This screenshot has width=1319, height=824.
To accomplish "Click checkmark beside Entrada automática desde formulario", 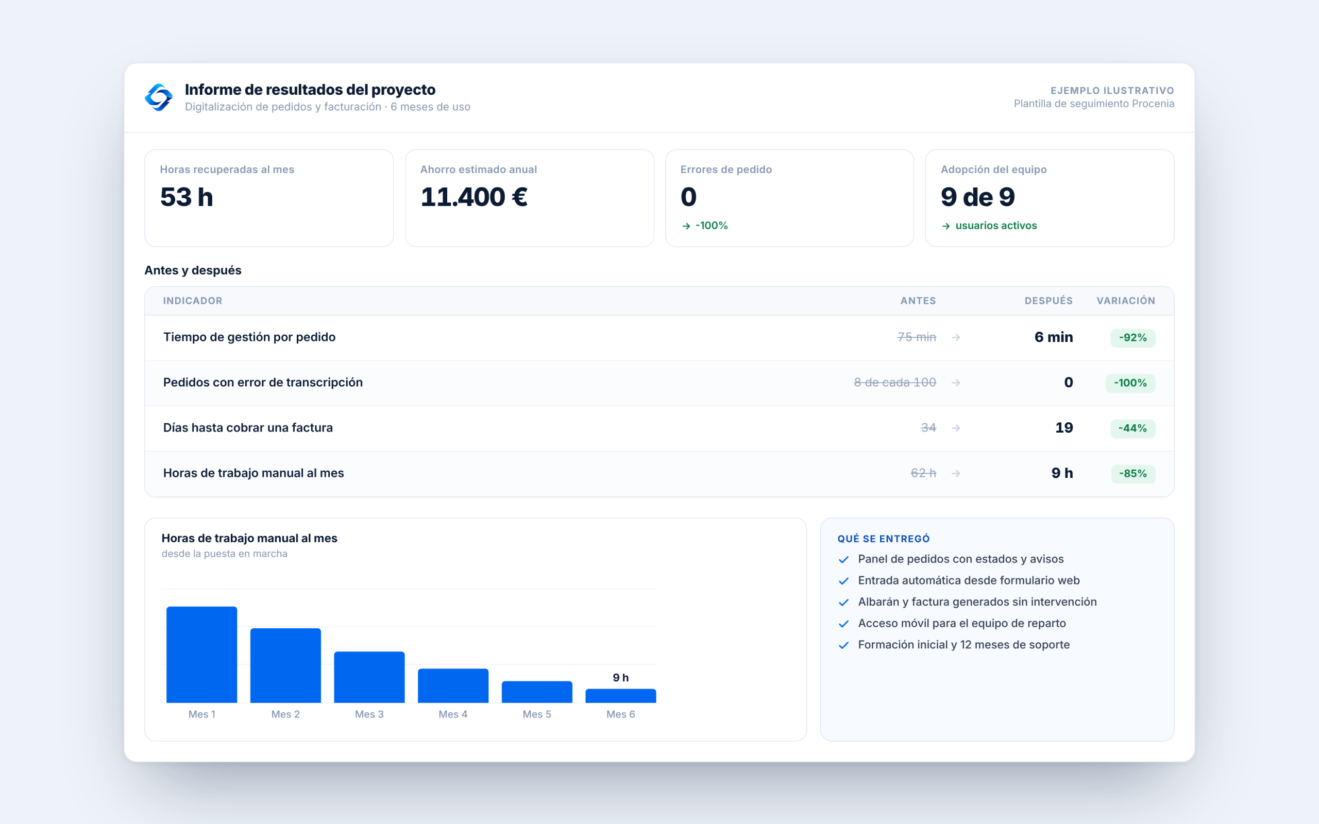I will [x=844, y=581].
